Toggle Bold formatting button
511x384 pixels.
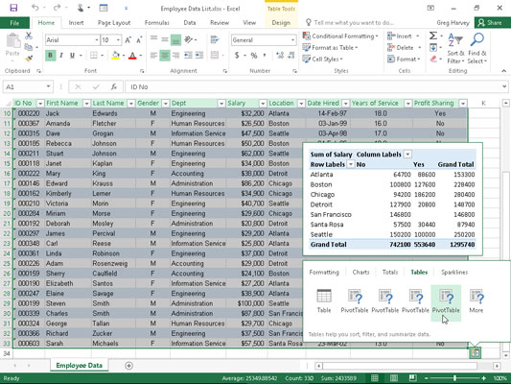[x=50, y=55]
